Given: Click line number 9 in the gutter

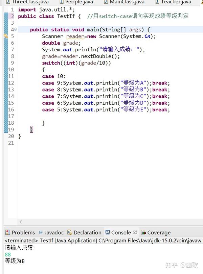Looking at the screenshot, I should click(x=13, y=63).
